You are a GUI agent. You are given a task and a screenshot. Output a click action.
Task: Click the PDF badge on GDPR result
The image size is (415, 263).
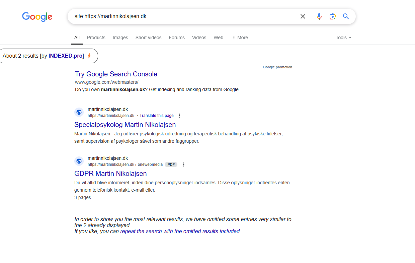point(171,165)
